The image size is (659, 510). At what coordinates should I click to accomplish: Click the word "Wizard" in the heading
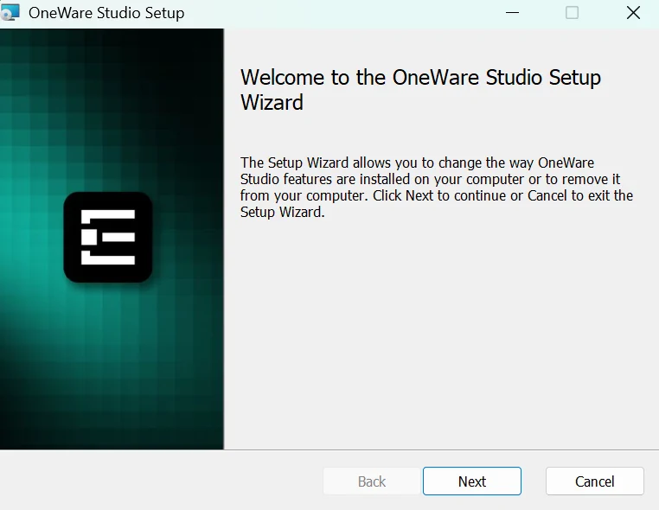[x=272, y=103]
